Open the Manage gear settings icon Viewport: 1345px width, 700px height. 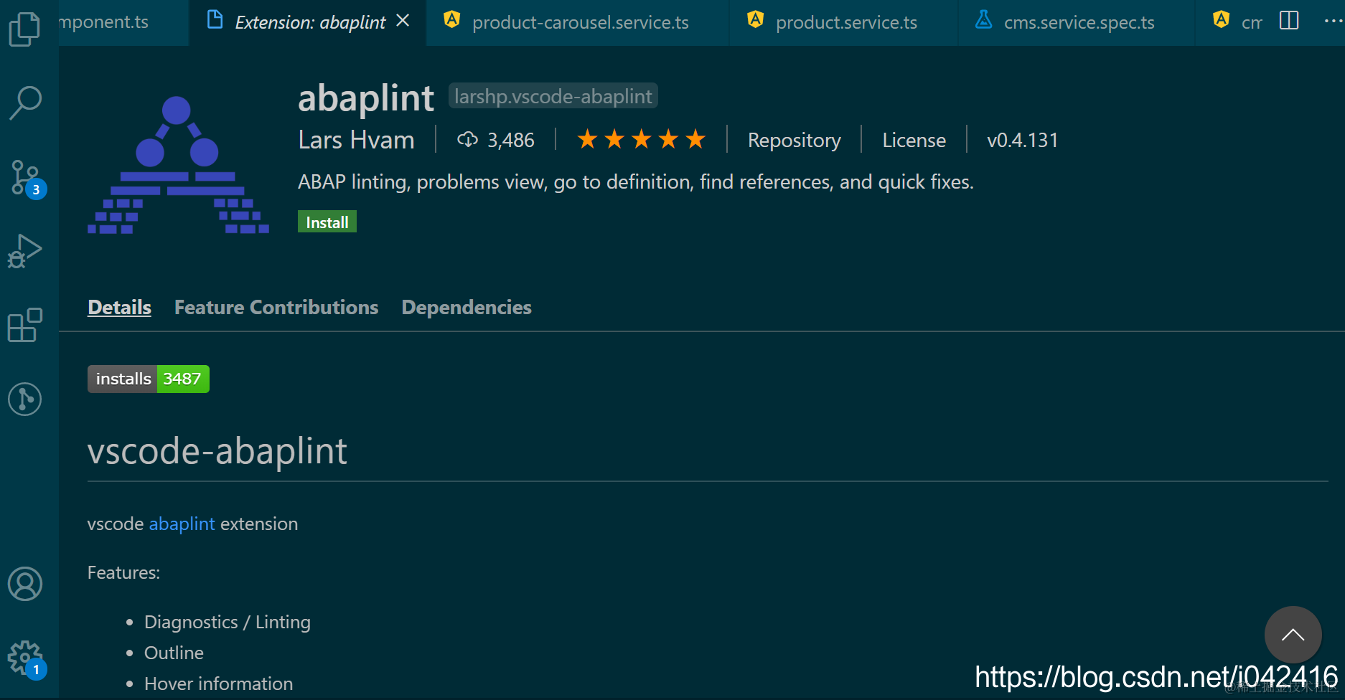[27, 659]
